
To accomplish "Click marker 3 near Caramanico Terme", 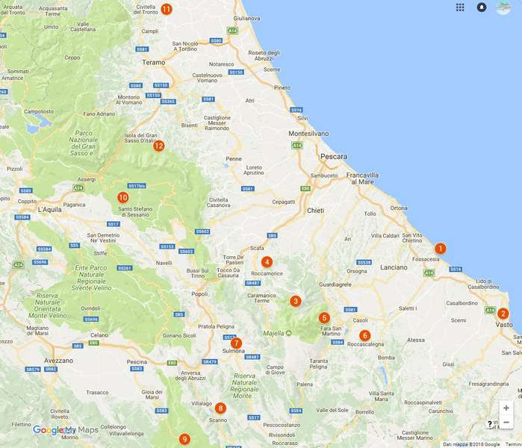I will (x=296, y=302).
